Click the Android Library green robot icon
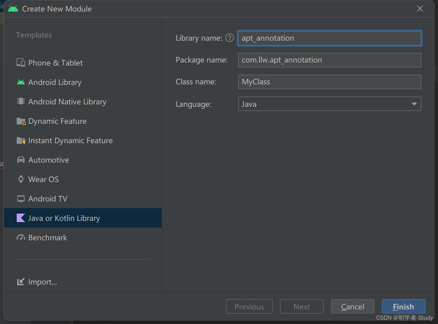This screenshot has width=438, height=324. [x=21, y=82]
